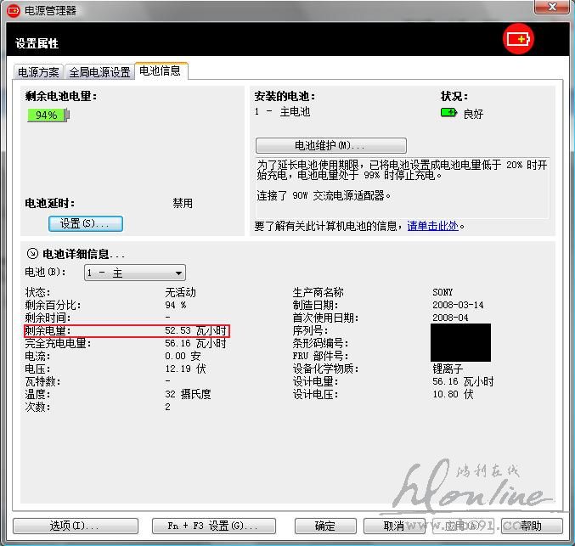Click the 应用(A) button
Image resolution: width=575 pixels, height=546 pixels.
click(x=463, y=526)
